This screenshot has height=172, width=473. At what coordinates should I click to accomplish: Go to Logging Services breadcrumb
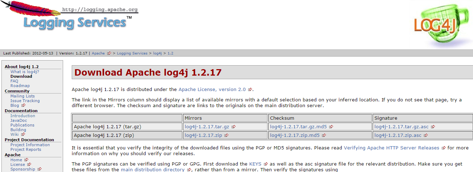132,53
